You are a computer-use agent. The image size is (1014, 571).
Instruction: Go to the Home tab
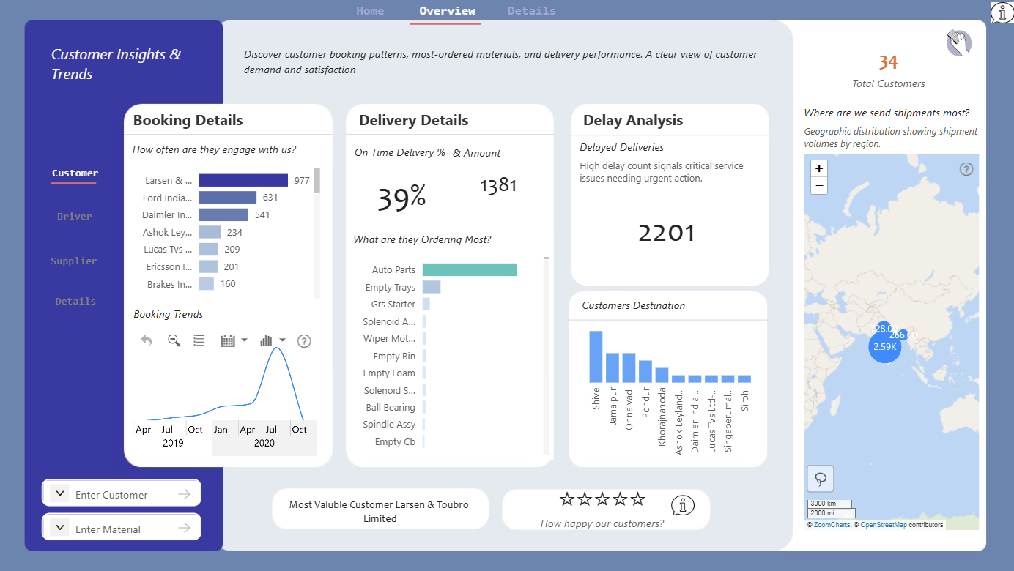370,11
